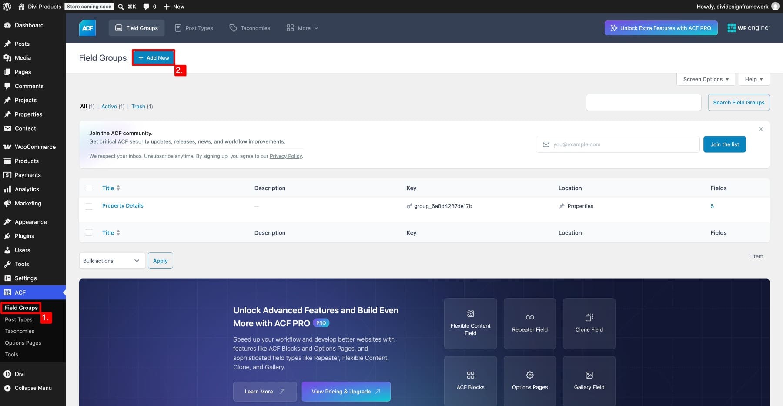Open the Privacy Policy link

[x=286, y=156]
